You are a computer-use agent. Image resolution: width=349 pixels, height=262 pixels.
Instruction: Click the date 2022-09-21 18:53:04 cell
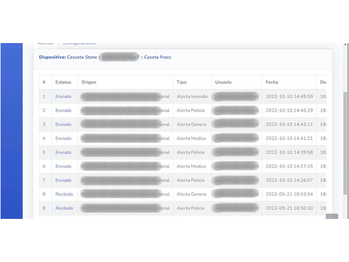pos(289,194)
